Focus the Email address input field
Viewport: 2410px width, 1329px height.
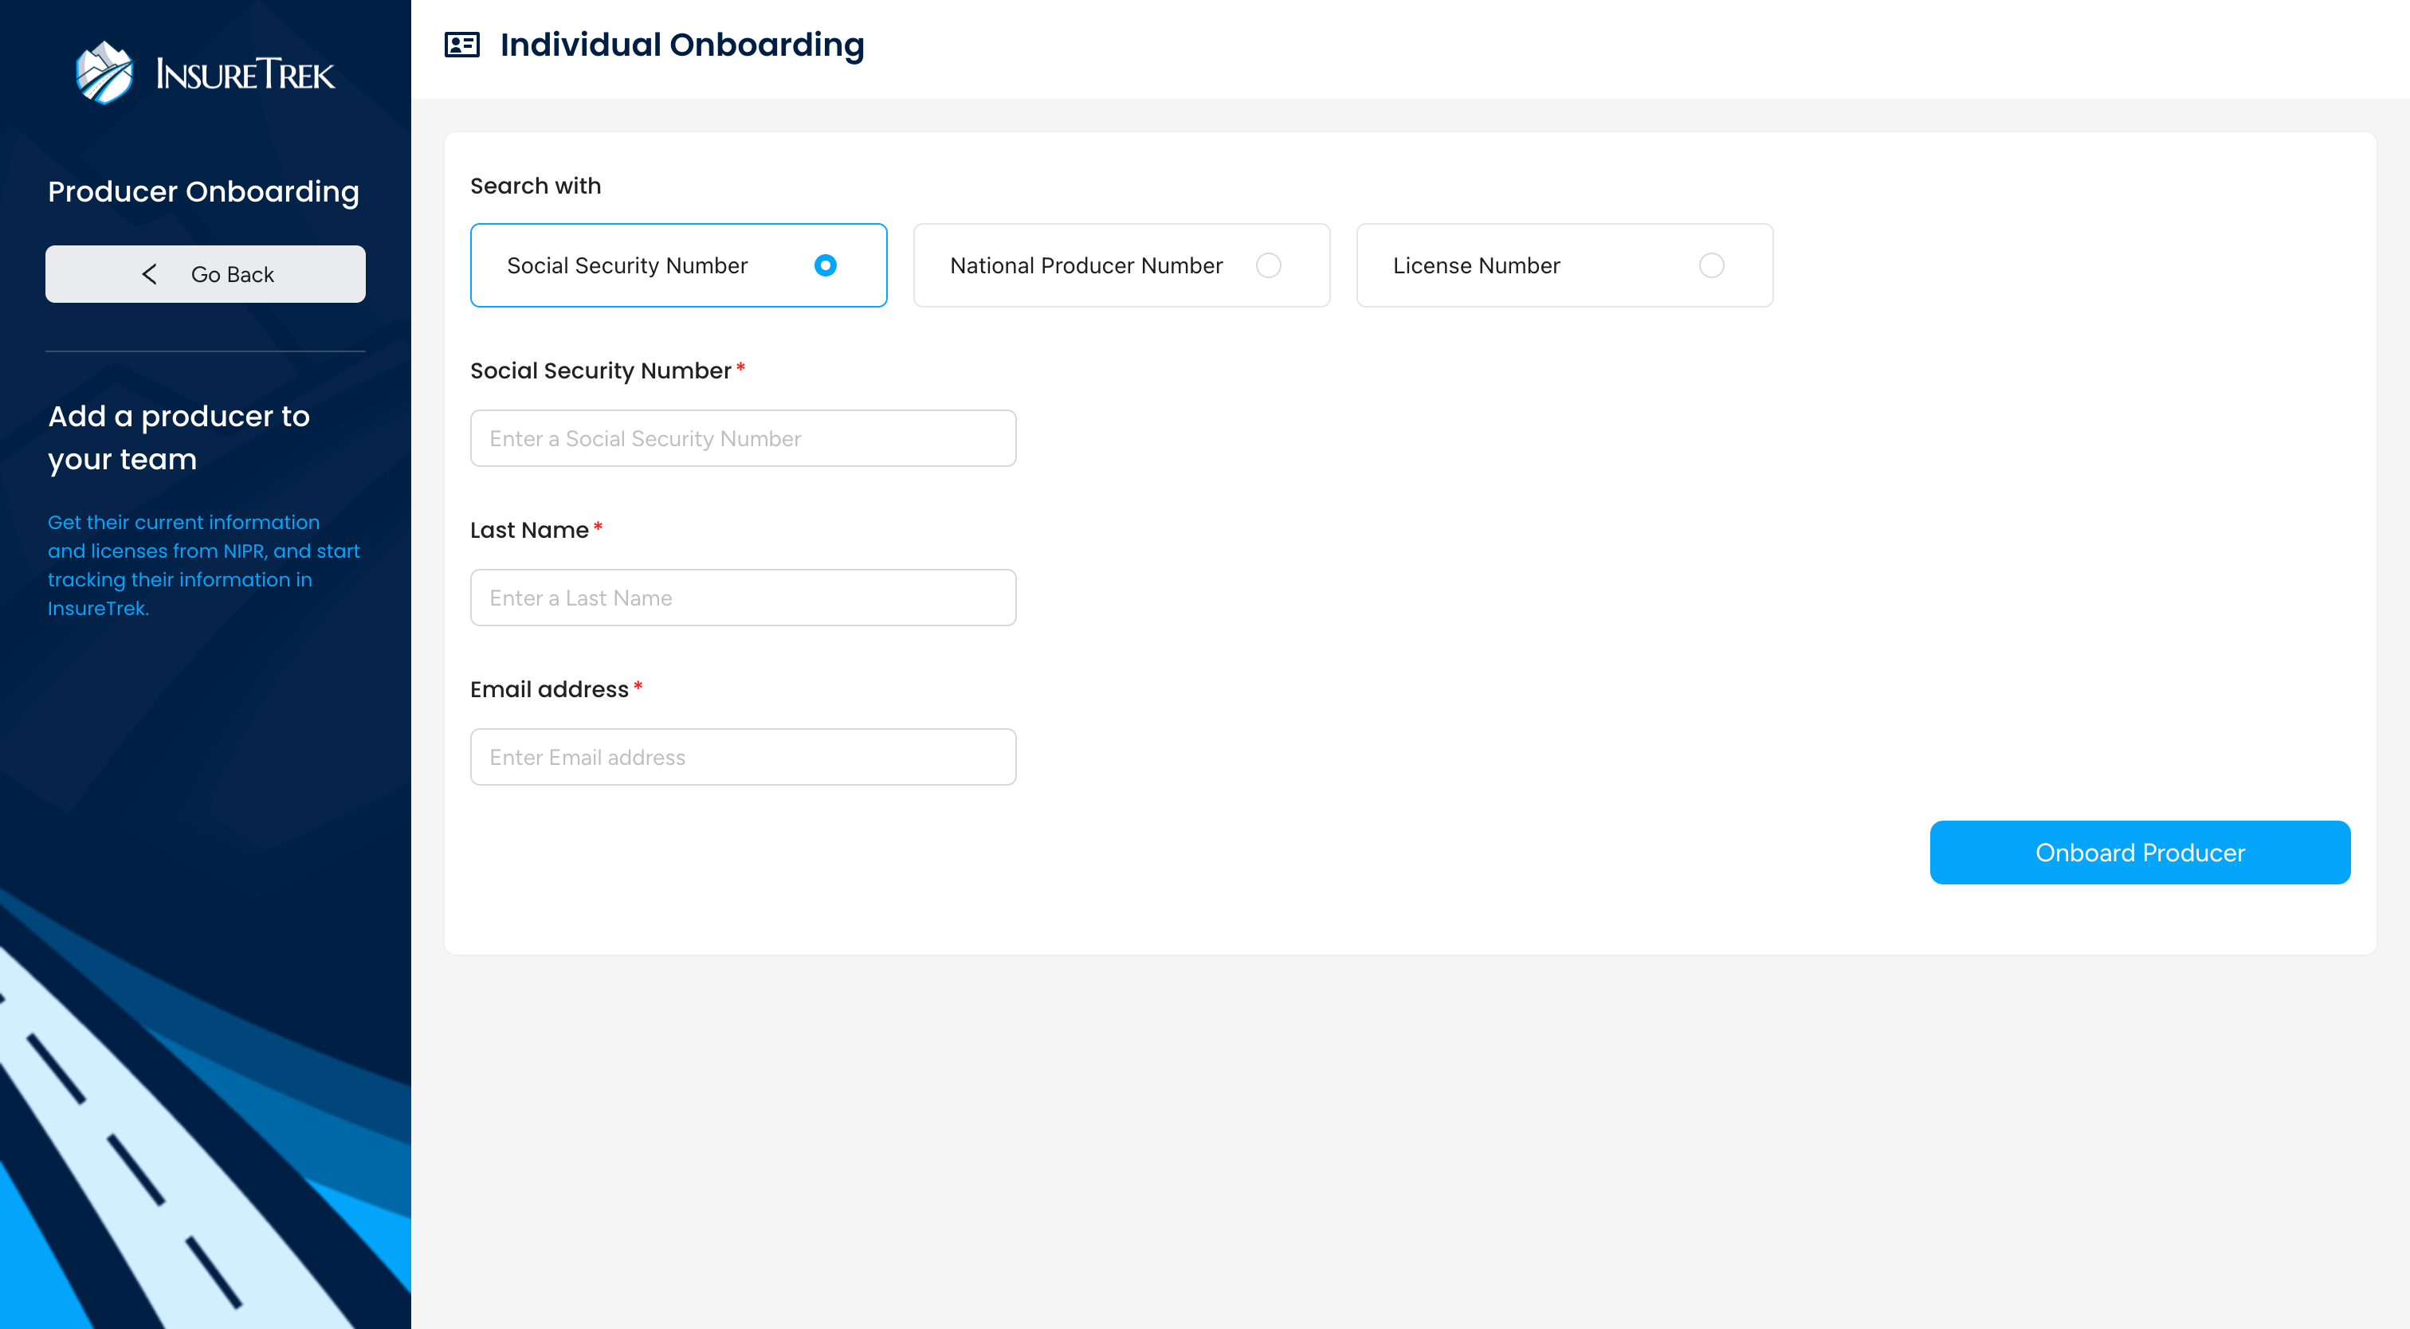[743, 757]
